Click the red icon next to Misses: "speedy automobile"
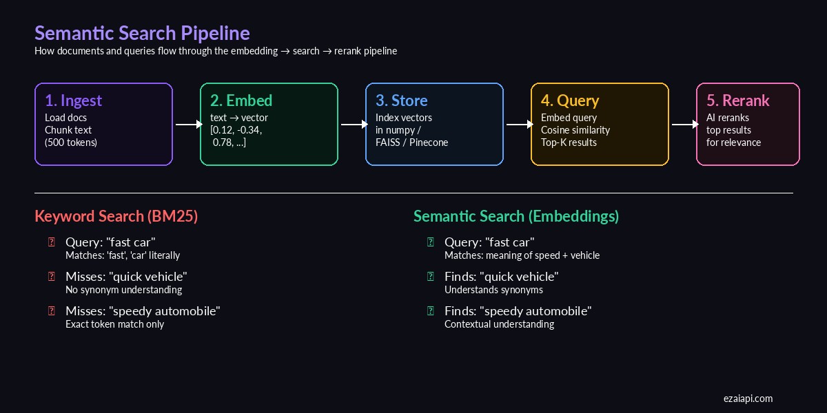The width and height of the screenshot is (827, 413). pos(51,310)
